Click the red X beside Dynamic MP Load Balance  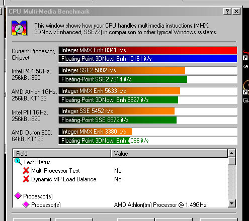click(26, 179)
